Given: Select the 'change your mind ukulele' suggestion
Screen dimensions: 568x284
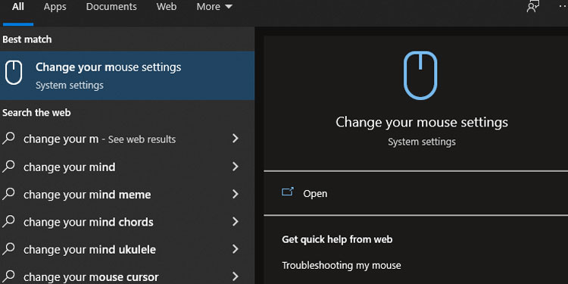Looking at the screenshot, I should click(x=127, y=250).
